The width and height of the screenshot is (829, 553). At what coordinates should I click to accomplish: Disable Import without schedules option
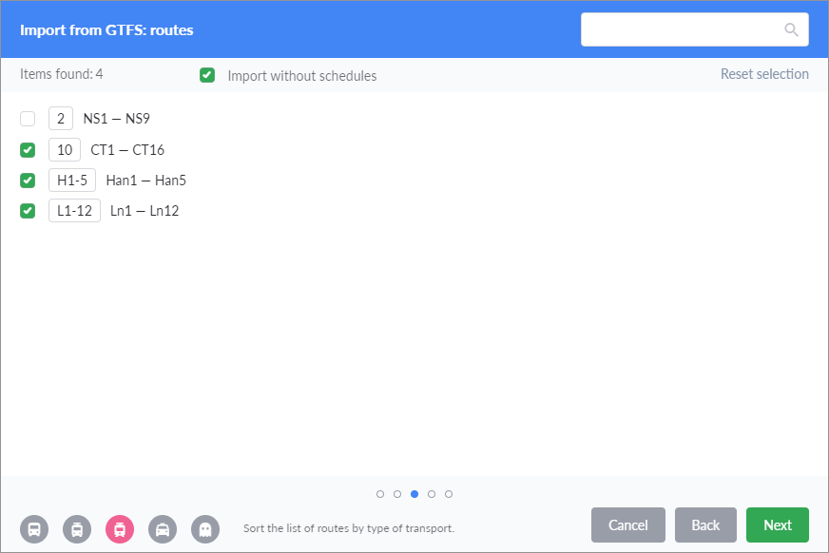tap(207, 75)
